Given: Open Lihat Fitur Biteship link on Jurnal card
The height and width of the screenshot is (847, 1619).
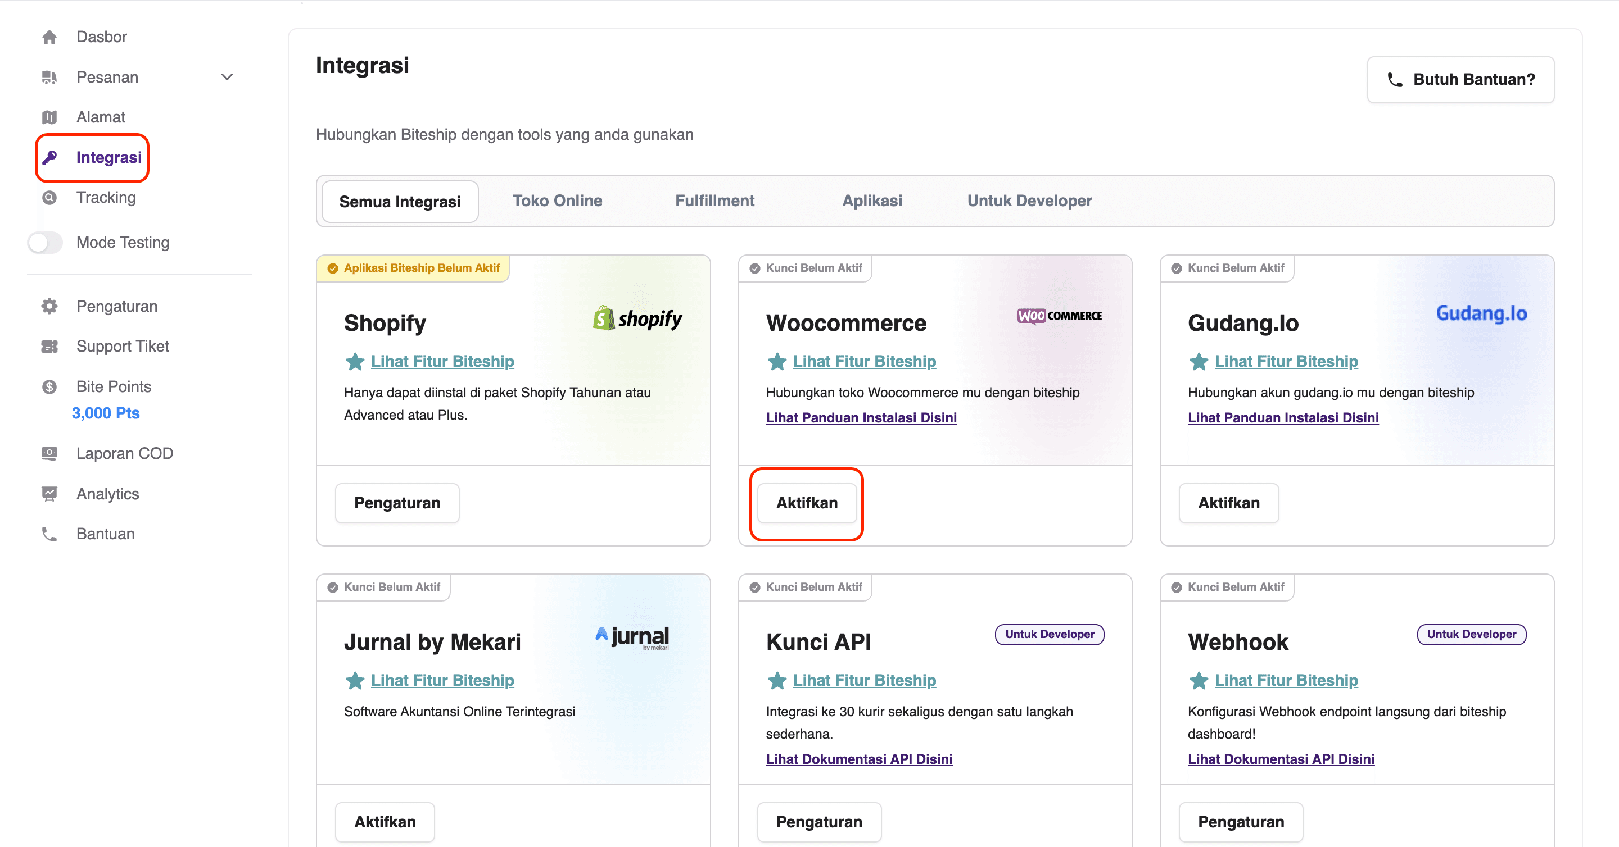Looking at the screenshot, I should click(442, 681).
